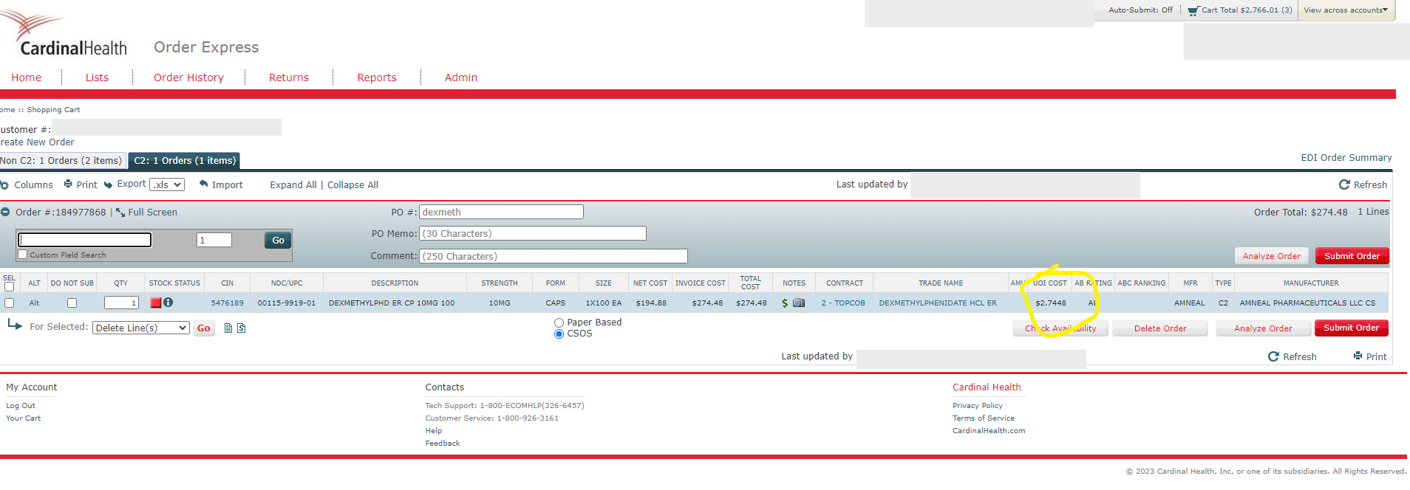The height and width of the screenshot is (490, 1410).
Task: Click the top Submit Order button
Action: click(1352, 256)
